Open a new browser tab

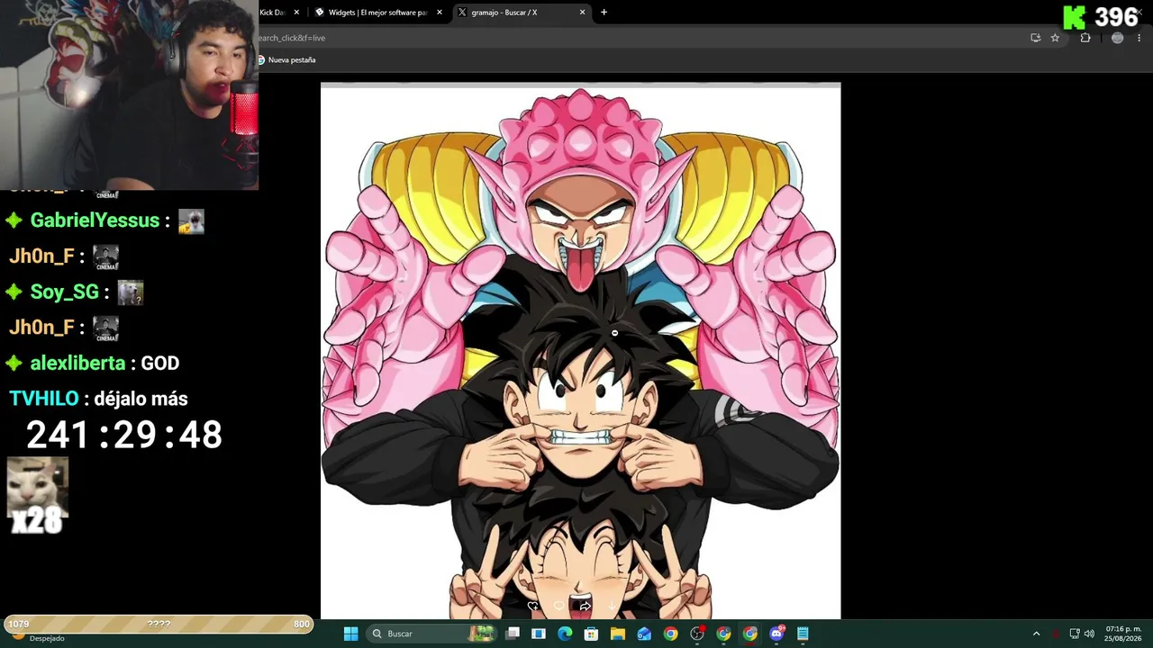(x=604, y=13)
